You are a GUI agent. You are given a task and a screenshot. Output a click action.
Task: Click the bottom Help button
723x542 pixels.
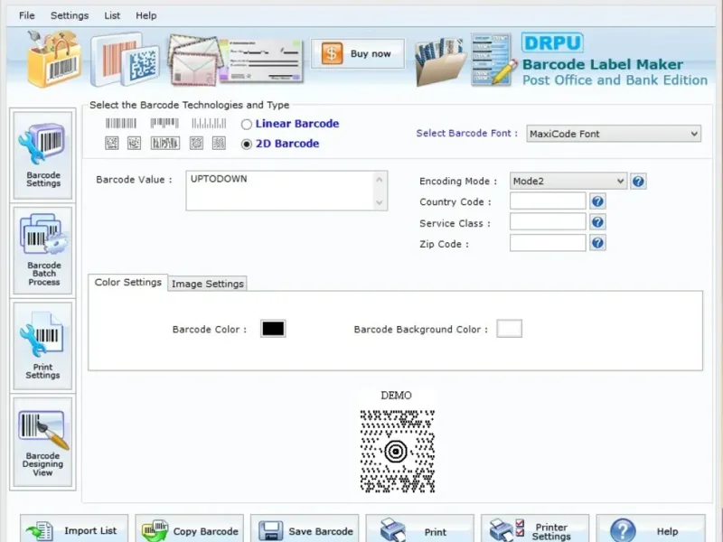click(x=651, y=528)
